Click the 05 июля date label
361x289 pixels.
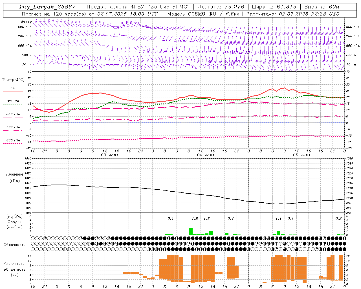301,155
